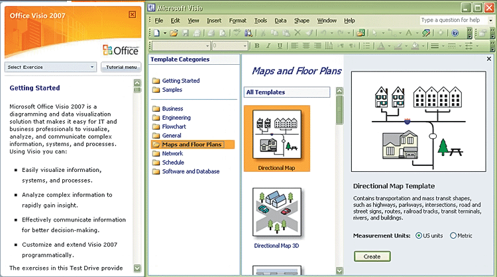The width and height of the screenshot is (497, 277).
Task: Click the Undo arrow icon
Action: (x=323, y=32)
